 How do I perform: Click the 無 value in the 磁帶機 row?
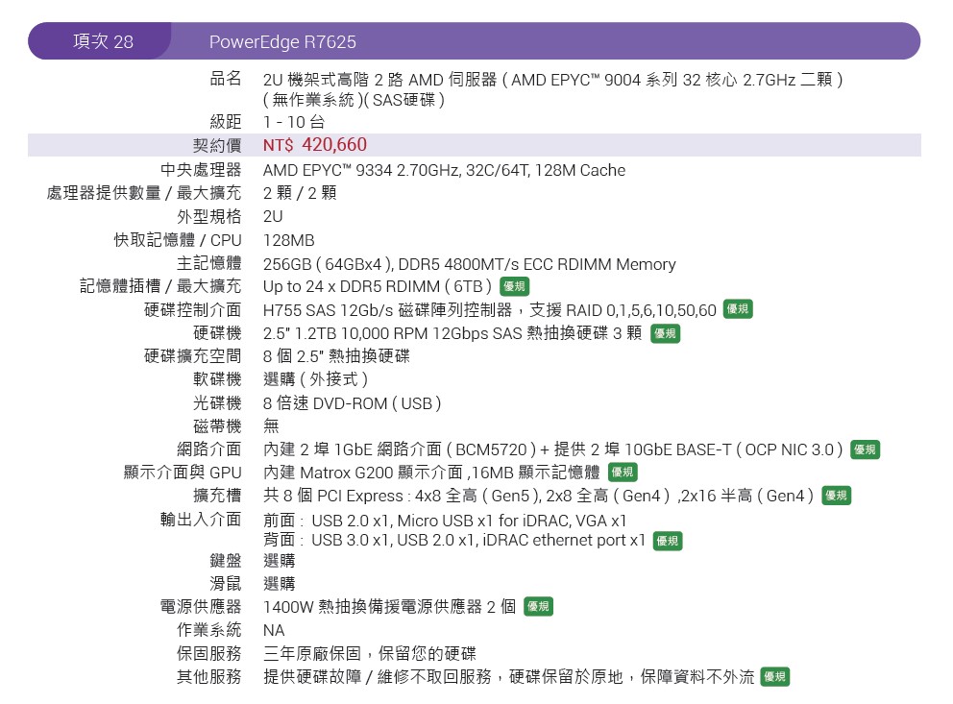[x=271, y=425]
